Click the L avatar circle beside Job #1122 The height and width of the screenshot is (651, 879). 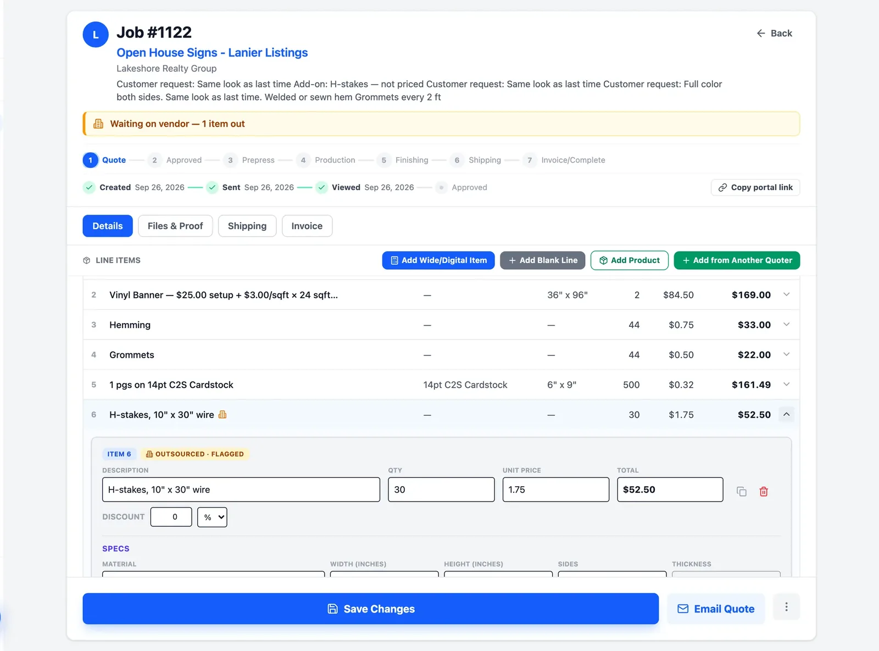click(x=96, y=35)
